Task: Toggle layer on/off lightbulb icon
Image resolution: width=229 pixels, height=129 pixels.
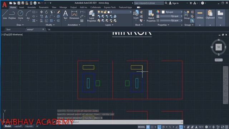Action: pyautogui.click(x=99, y=12)
